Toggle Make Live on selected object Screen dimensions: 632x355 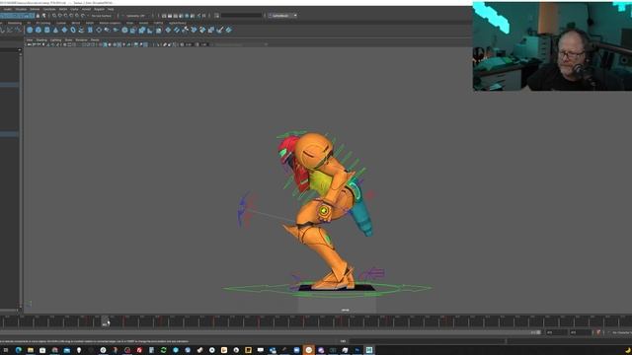[83, 16]
